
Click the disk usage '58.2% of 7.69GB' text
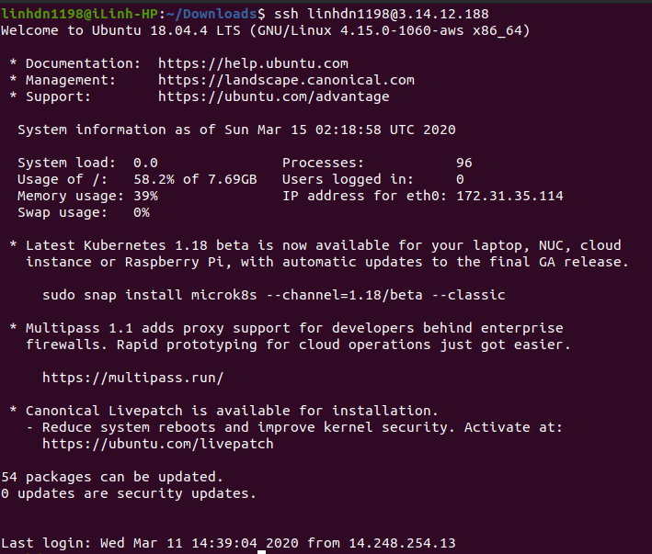pos(195,179)
